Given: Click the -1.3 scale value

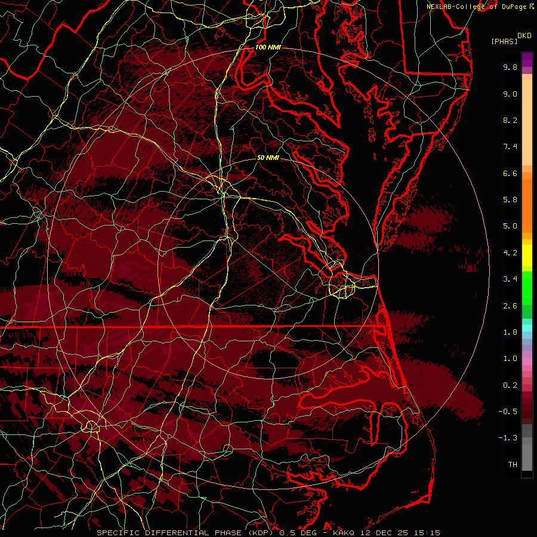Looking at the screenshot, I should pyautogui.click(x=508, y=438).
